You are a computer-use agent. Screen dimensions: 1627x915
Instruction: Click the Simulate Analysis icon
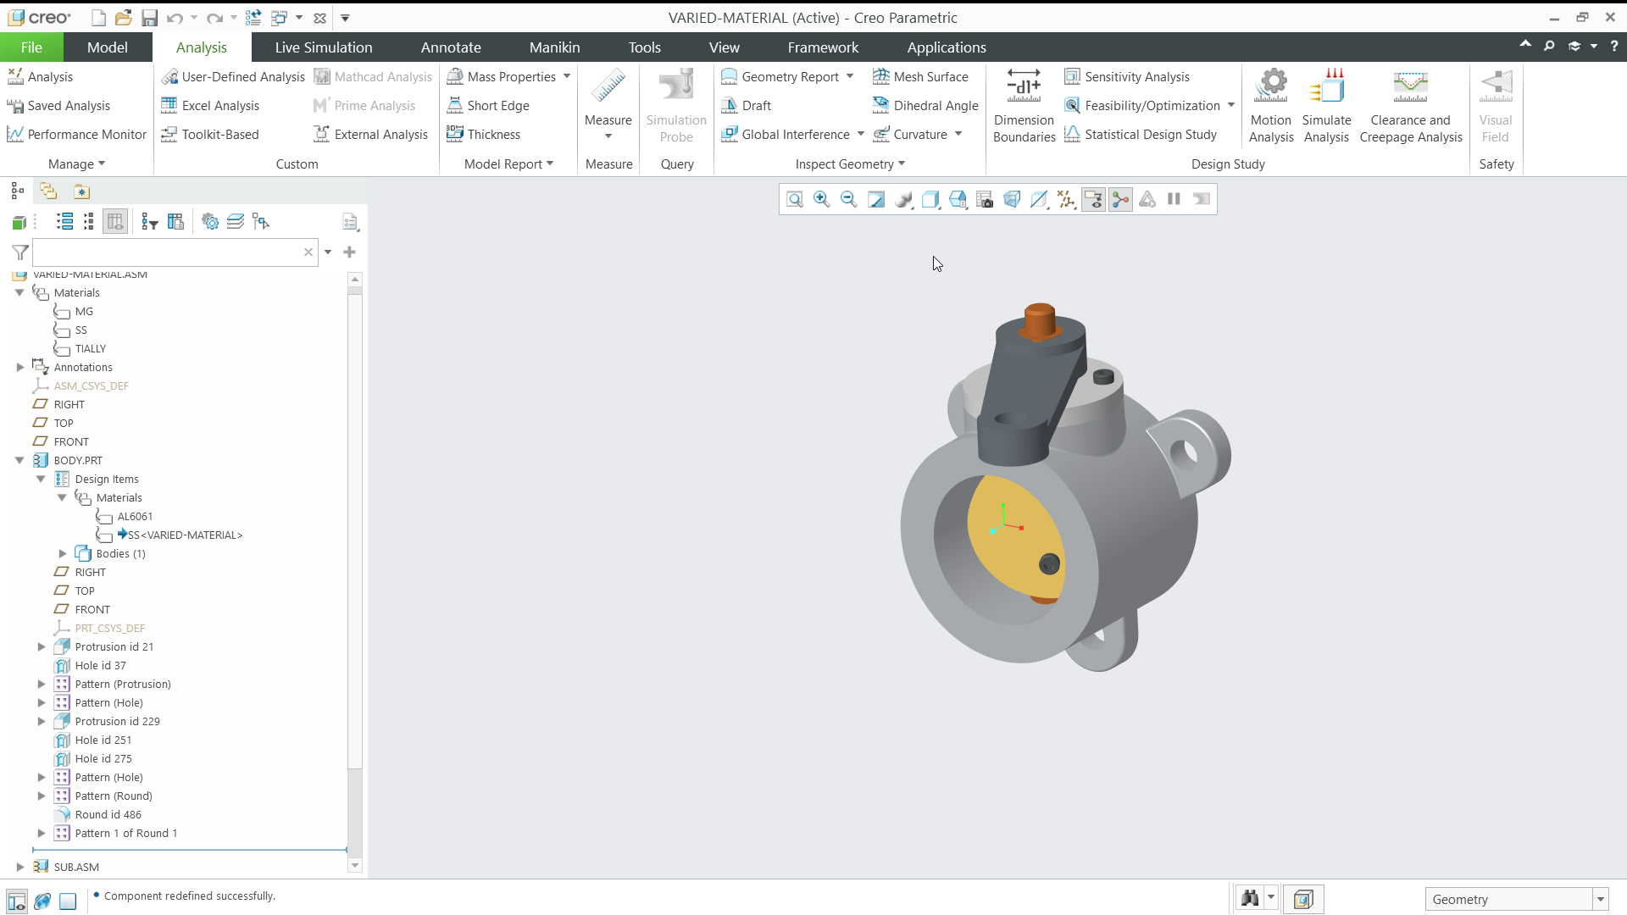(1326, 86)
